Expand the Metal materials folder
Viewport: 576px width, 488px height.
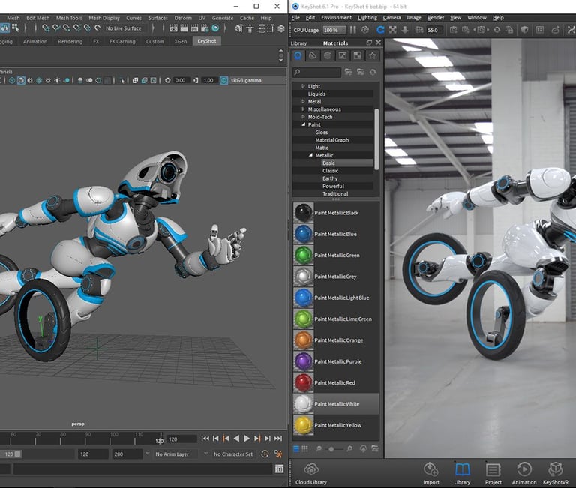304,102
